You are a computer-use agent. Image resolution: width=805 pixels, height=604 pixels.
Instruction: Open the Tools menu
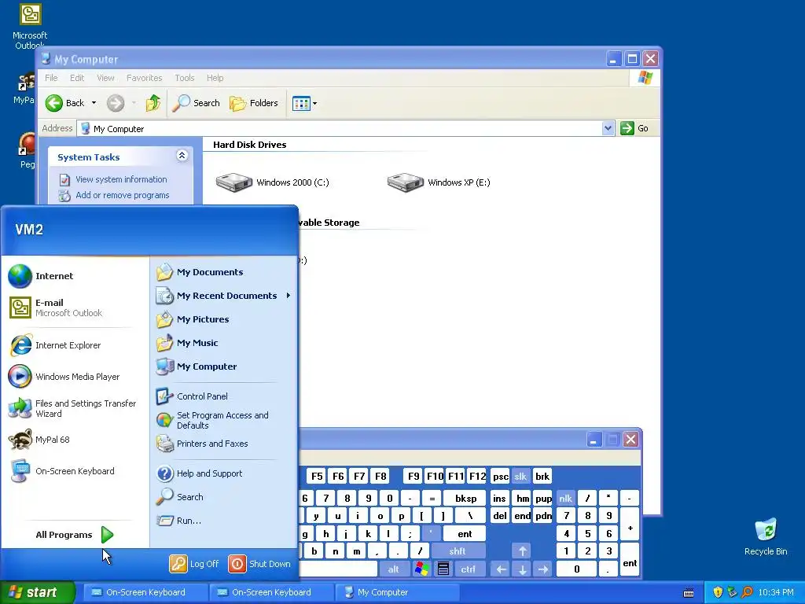(184, 78)
